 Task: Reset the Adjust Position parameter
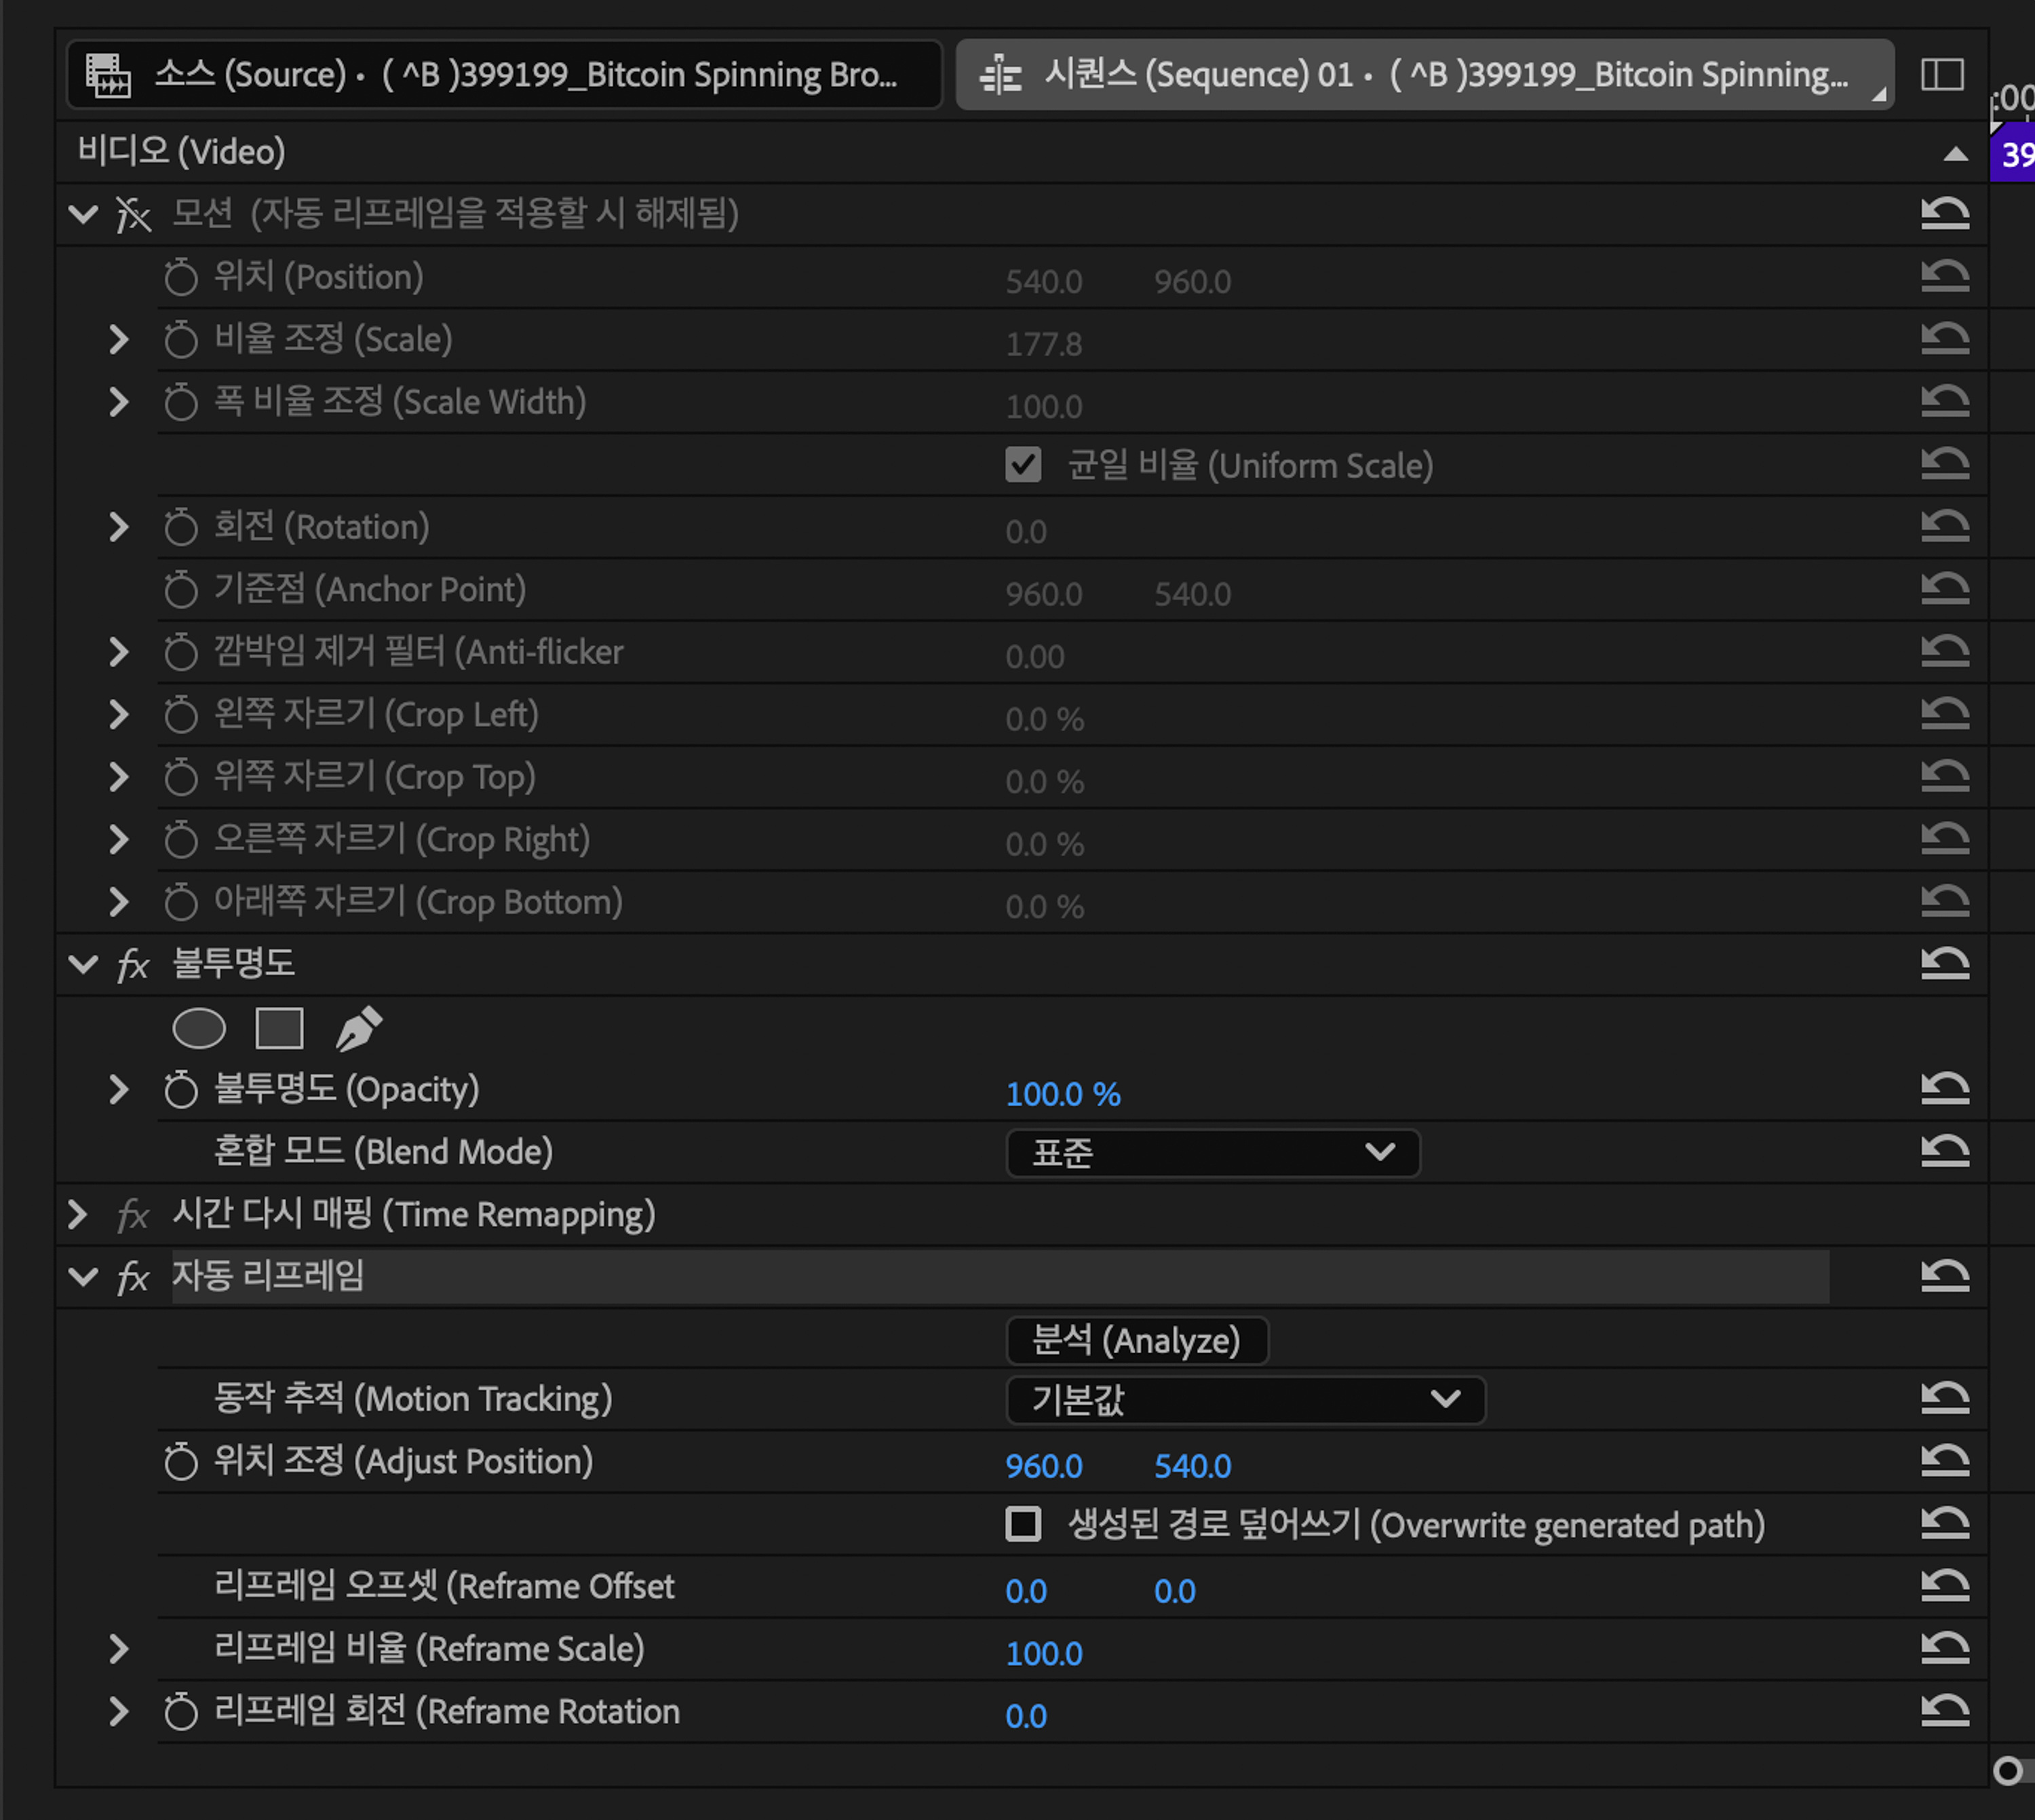click(x=1944, y=1461)
